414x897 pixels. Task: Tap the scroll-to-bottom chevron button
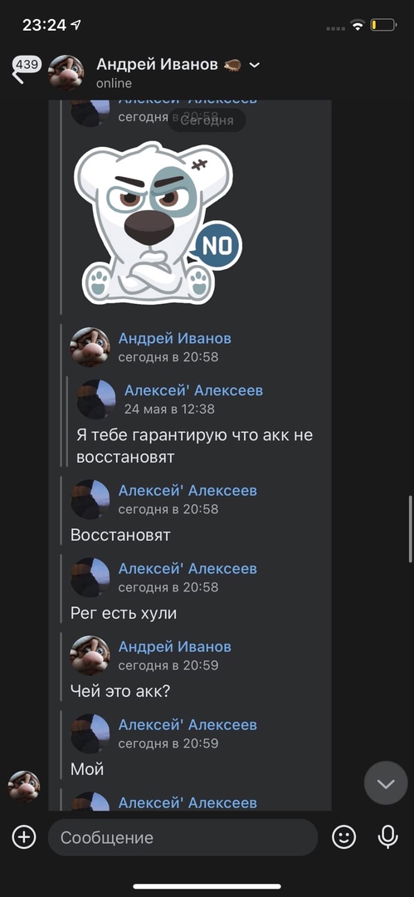point(386,783)
